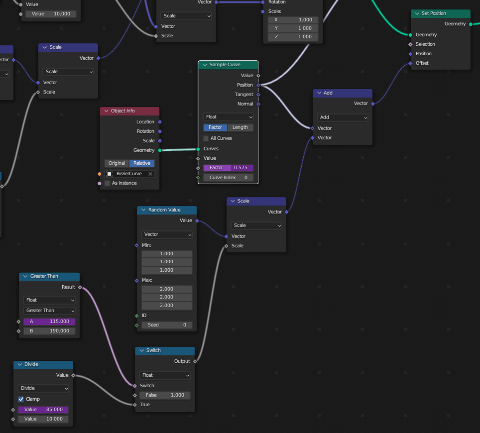Viewport: 480px width, 433px height.
Task: Open the Add operation dropdown
Action: 343,117
